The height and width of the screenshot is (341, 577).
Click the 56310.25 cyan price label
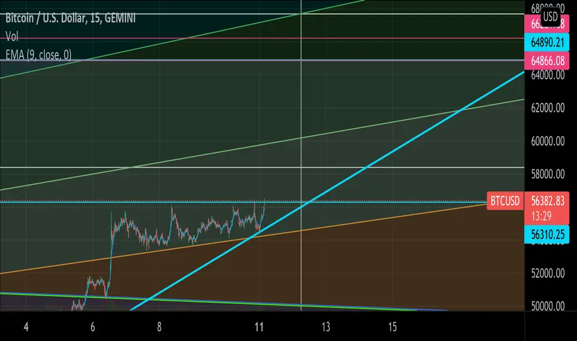click(547, 234)
